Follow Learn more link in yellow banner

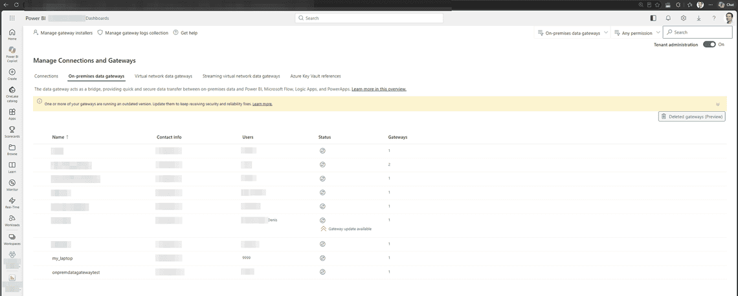point(262,104)
